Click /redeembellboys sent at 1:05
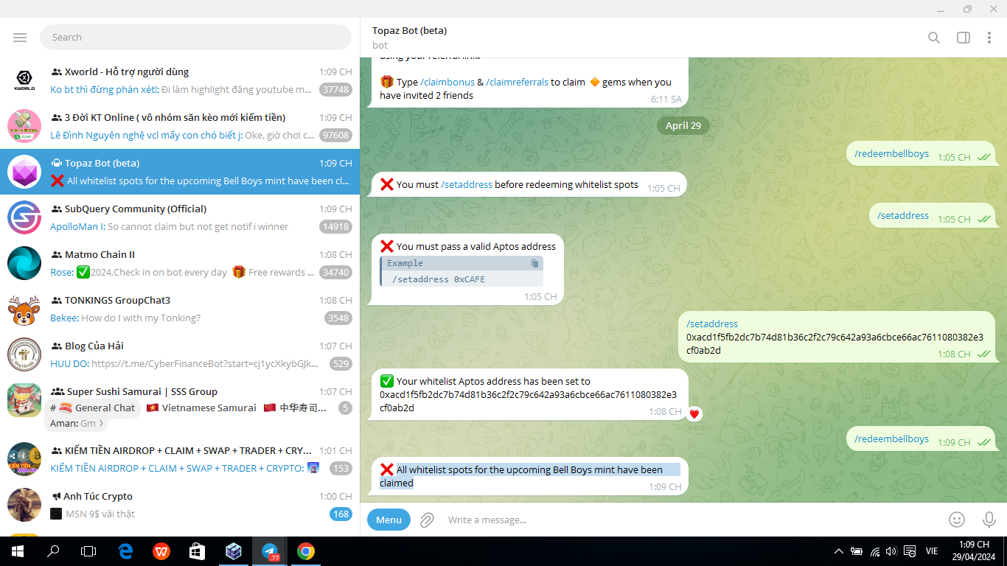The image size is (1007, 566). [x=891, y=153]
